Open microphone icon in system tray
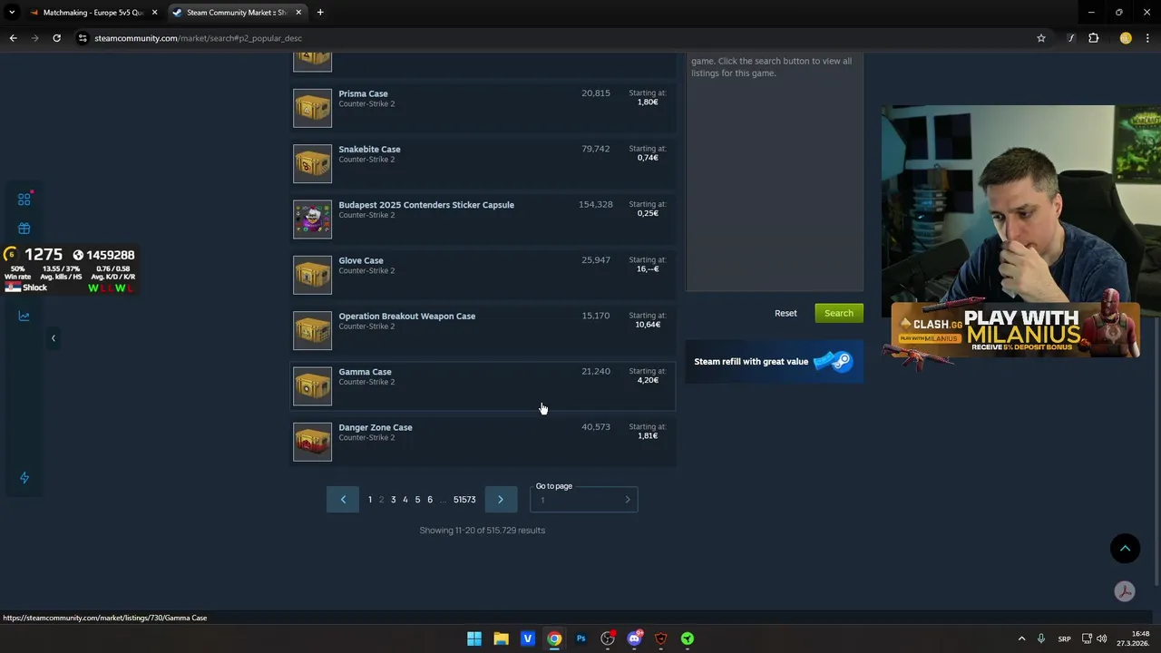 pos(1041,638)
